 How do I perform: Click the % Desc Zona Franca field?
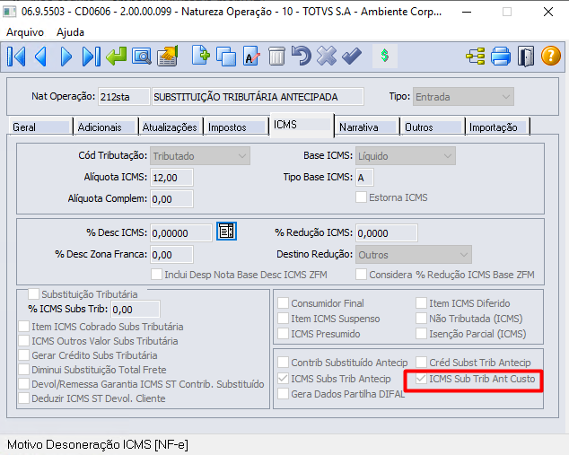[171, 254]
